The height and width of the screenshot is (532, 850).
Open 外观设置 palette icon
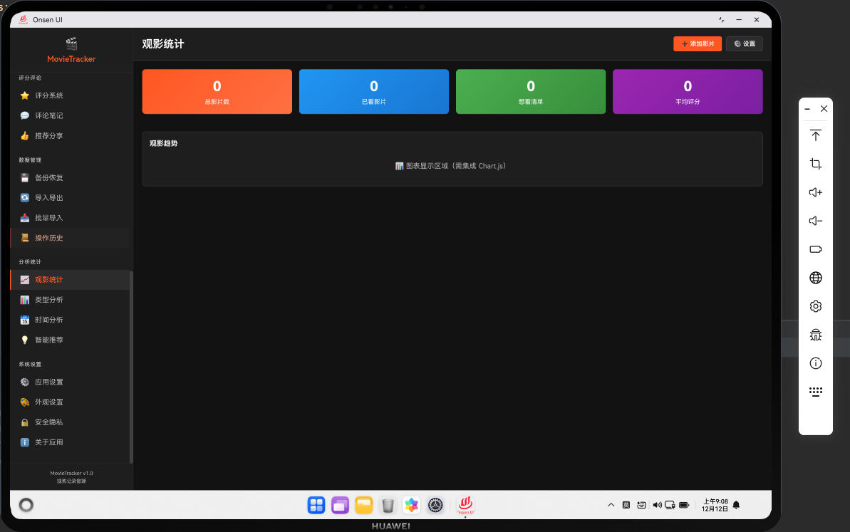(24, 402)
